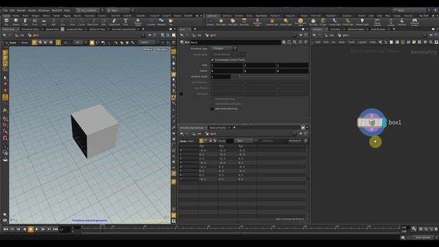Open the No cam viewport dropdown
The width and height of the screenshot is (439, 247).
click(x=163, y=49)
